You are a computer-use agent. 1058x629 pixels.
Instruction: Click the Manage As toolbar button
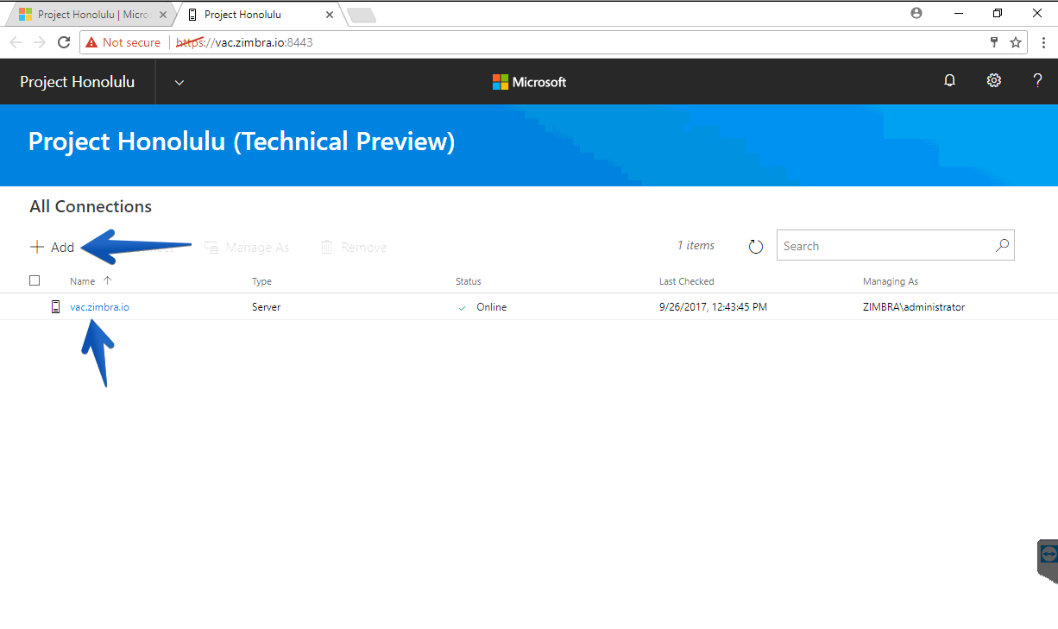pos(247,248)
